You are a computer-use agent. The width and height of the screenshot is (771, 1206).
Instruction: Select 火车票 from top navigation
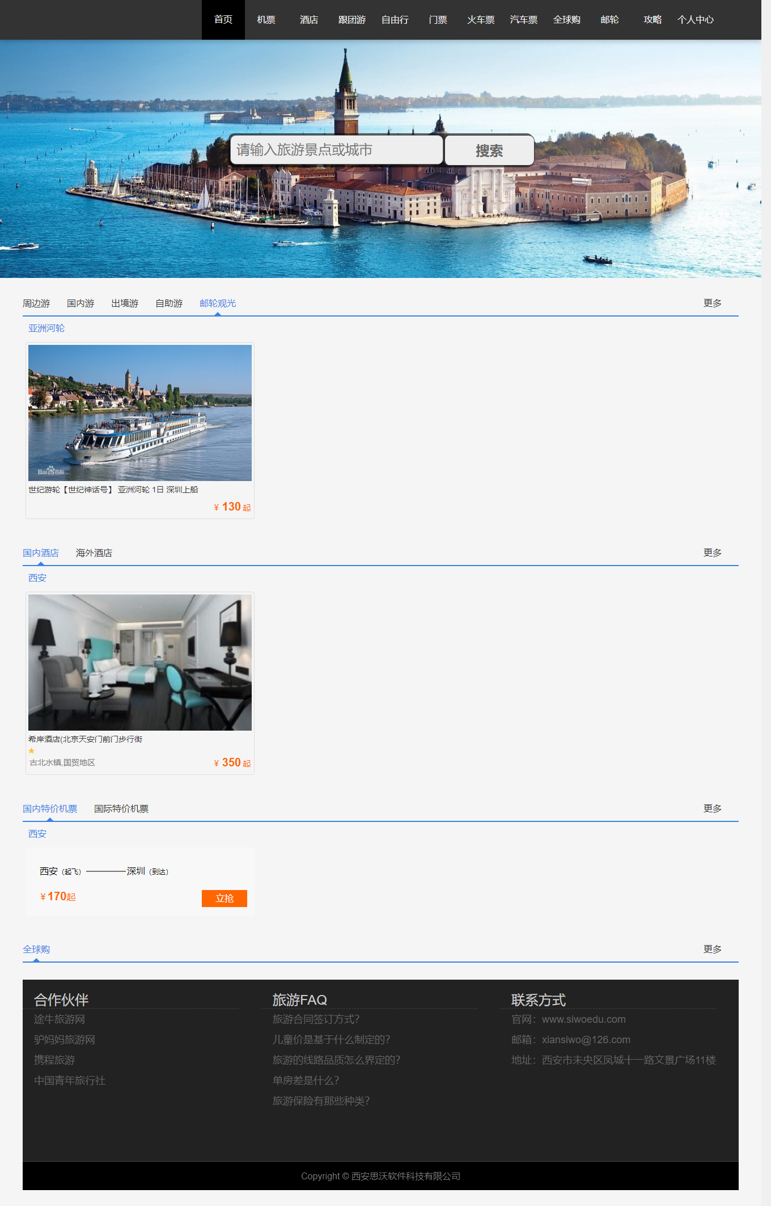tap(481, 20)
